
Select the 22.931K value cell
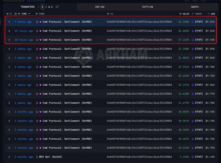point(184,67)
